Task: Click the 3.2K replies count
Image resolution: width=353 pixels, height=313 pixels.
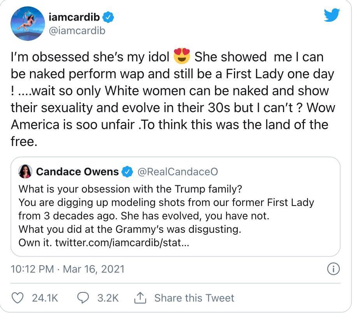Action: (108, 298)
